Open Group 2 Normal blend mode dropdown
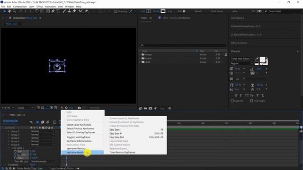Viewport: 303px width, 170px height. [42, 131]
